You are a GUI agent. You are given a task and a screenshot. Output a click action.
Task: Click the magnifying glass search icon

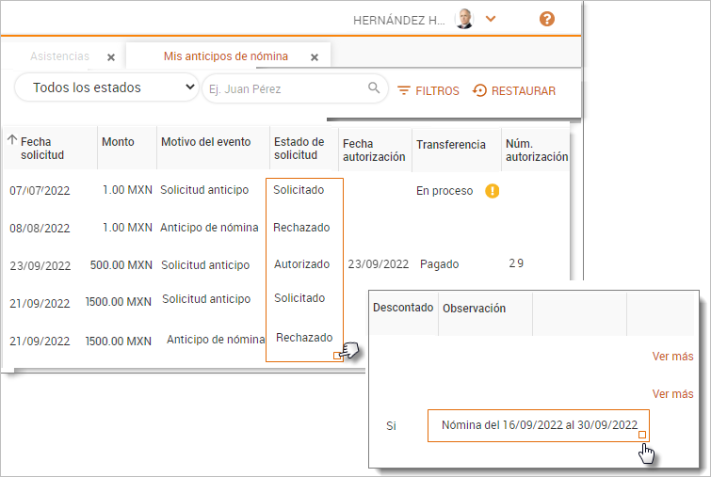click(374, 88)
